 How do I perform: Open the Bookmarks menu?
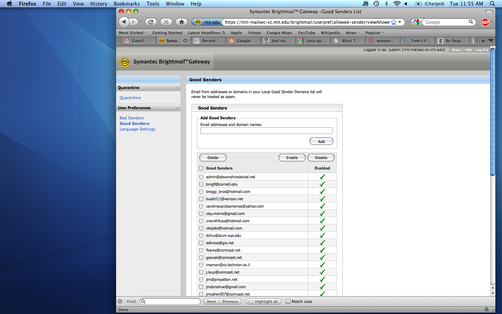point(127,4)
